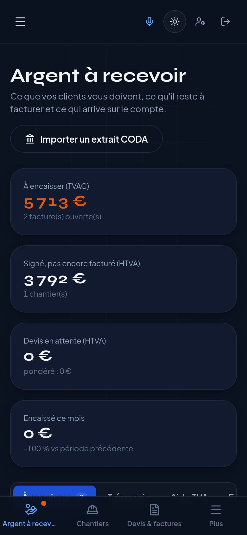The image size is (247, 535).
Task: Tap the Argent à recevoir handshake icon
Action: tap(31, 510)
